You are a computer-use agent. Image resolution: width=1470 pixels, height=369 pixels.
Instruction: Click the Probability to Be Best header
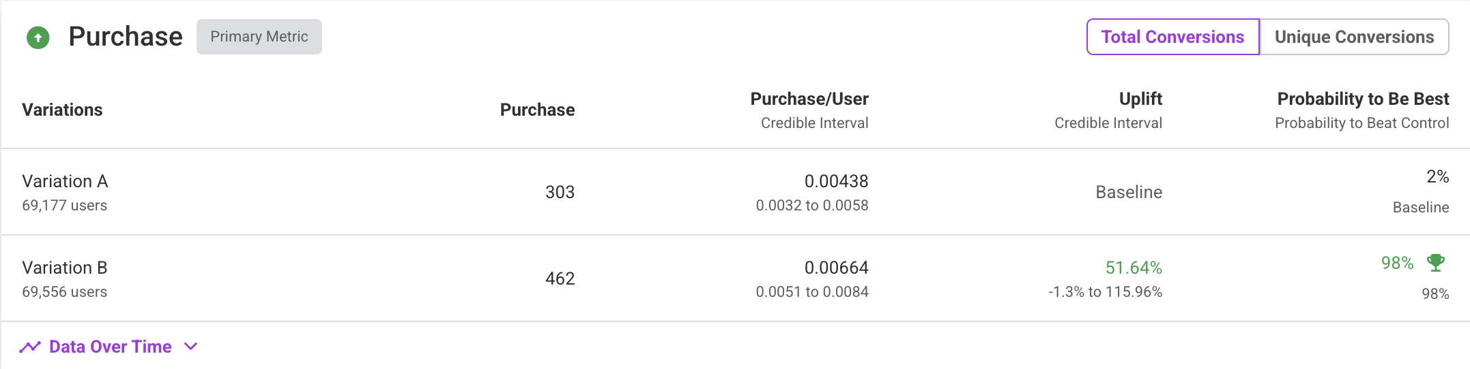point(1363,99)
